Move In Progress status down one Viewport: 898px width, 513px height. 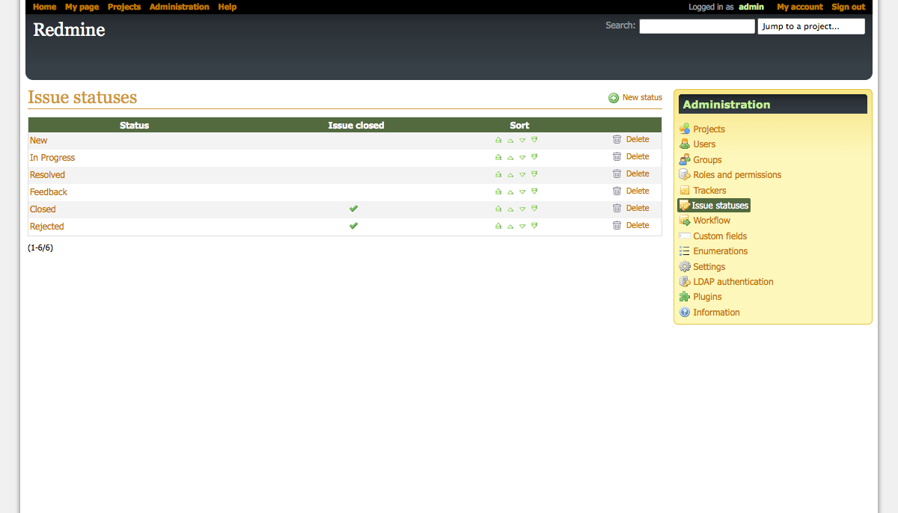522,157
